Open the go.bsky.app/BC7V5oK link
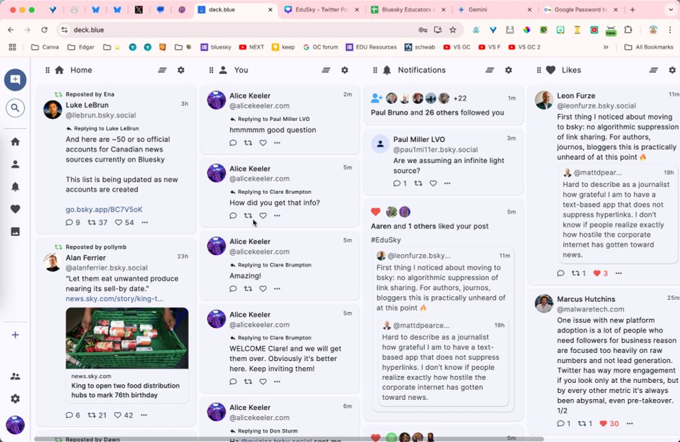The image size is (680, 442). coord(104,209)
